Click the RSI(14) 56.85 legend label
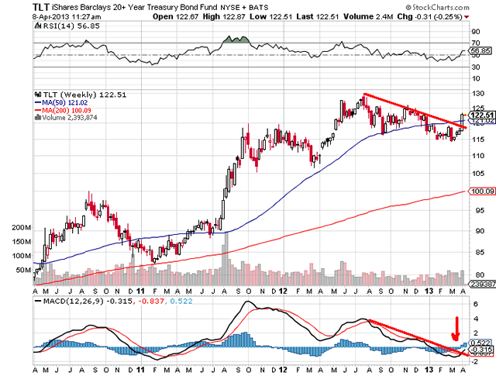Screen dimensions: 496x376 [71, 26]
